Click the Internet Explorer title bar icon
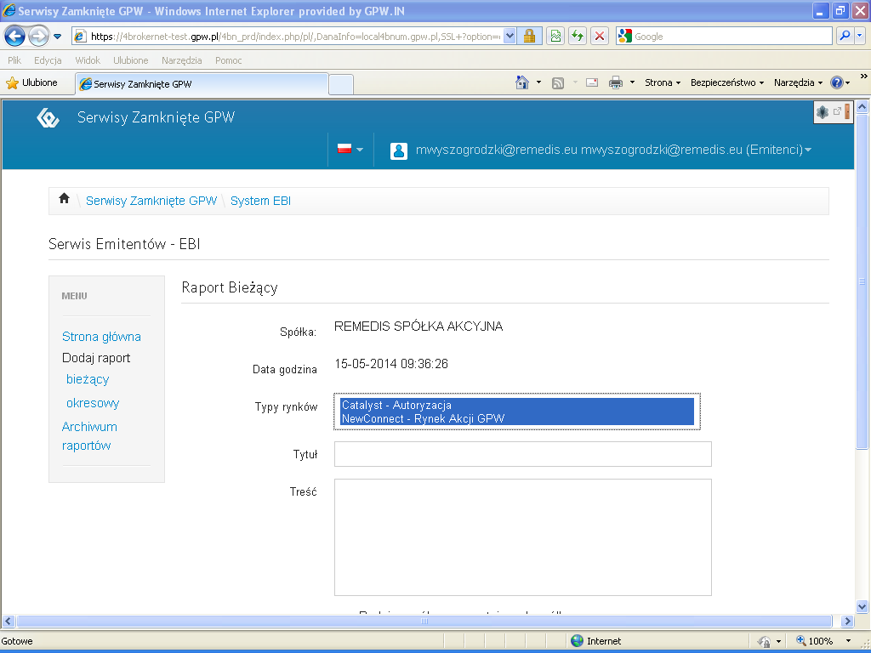 tap(9, 10)
